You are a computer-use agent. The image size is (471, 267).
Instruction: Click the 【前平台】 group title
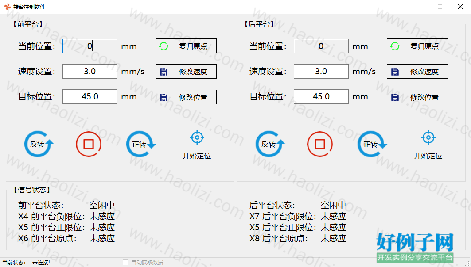pos(27,24)
